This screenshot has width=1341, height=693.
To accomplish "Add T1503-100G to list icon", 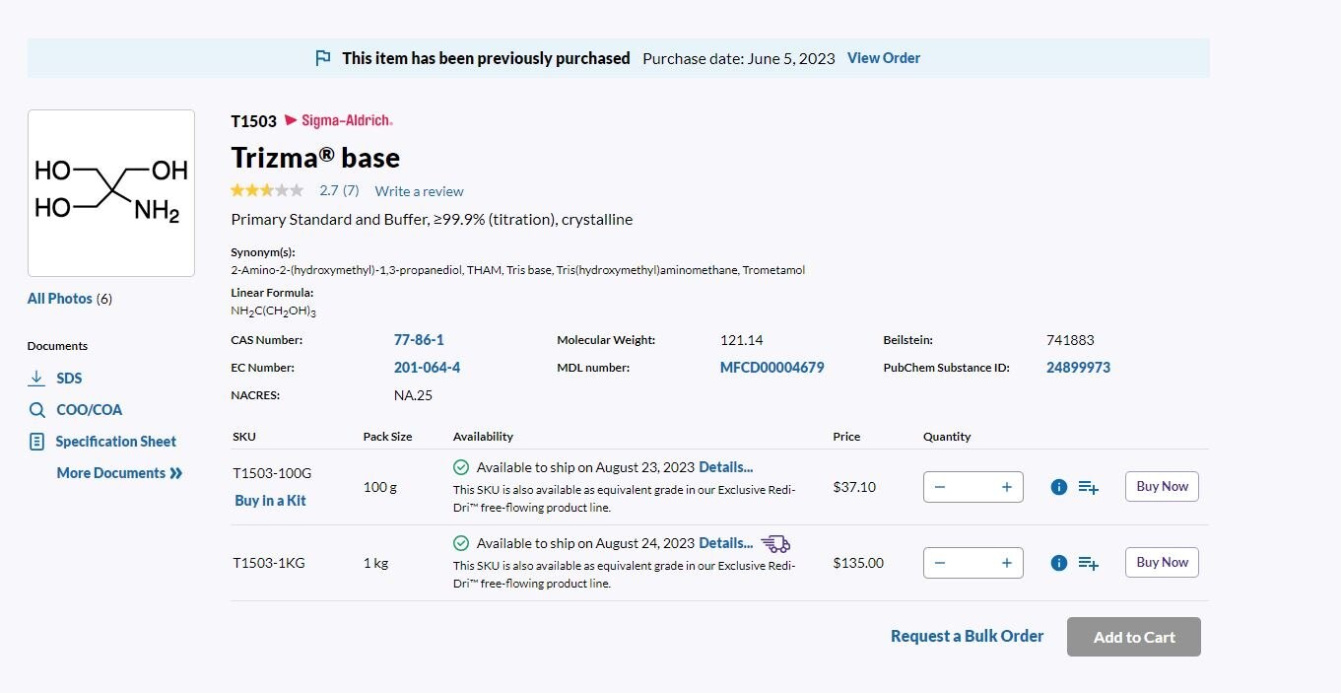I will 1088,487.
